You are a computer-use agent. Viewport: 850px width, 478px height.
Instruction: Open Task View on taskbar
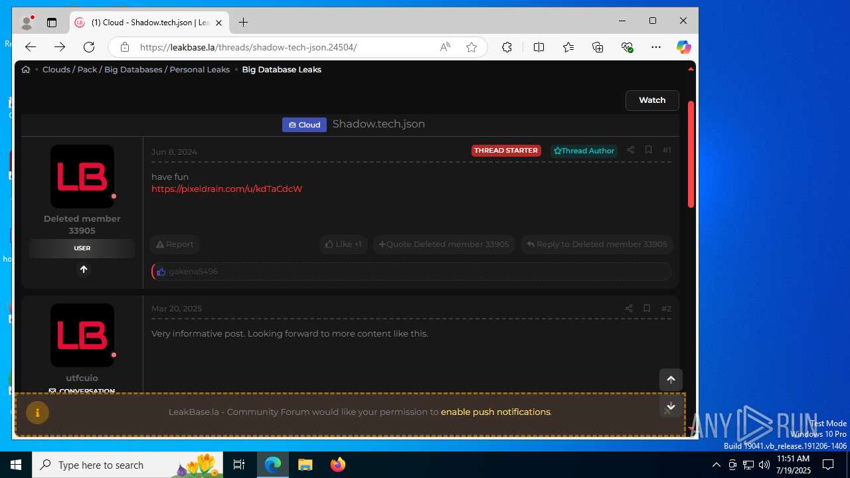coord(239,465)
